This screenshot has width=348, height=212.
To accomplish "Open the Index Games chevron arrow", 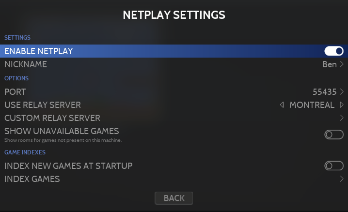I will [342, 179].
